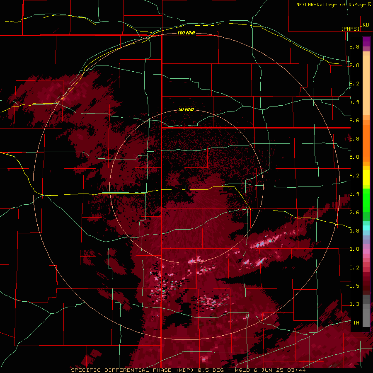373x373 pixels.
Task: Select the DKD product label
Action: pyautogui.click(x=364, y=25)
